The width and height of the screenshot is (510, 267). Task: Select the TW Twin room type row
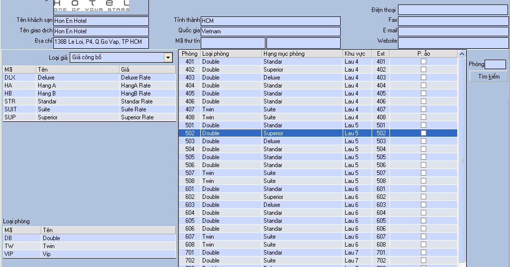click(90, 246)
